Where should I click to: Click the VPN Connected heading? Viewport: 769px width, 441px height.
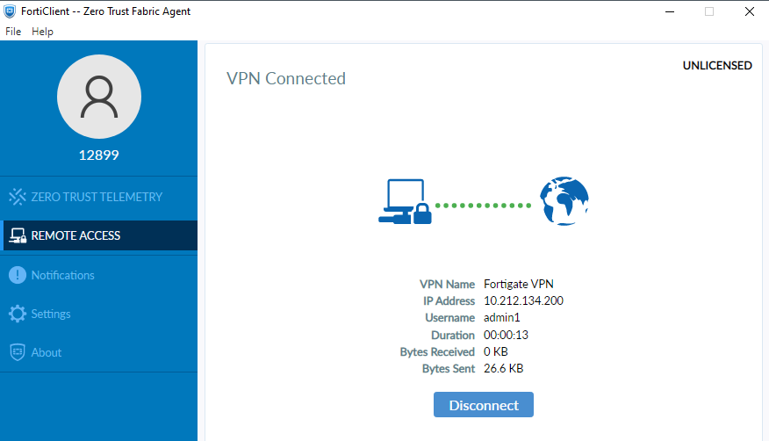coord(286,78)
